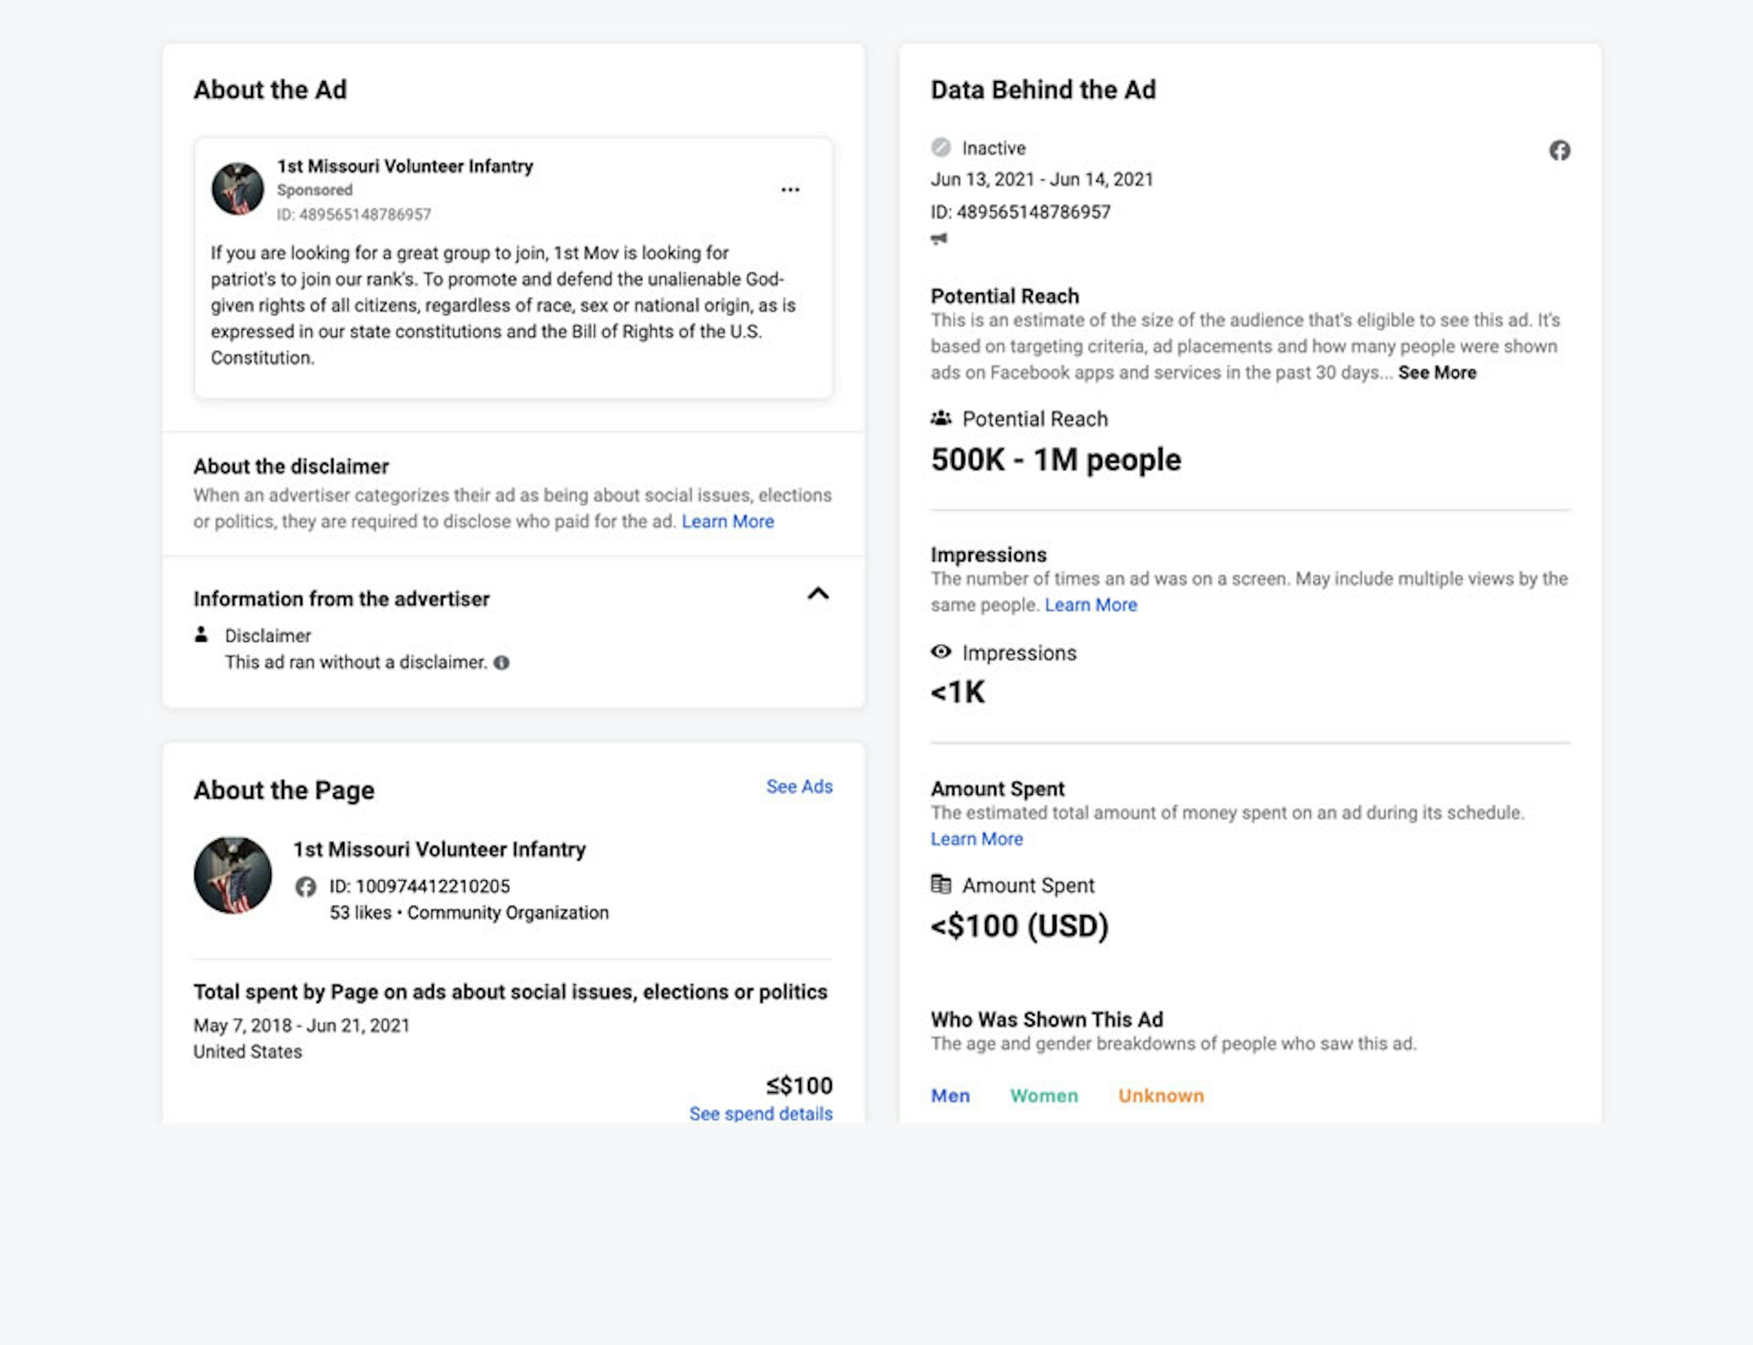Screen dimensions: 1753x1345
Task: Click the person icon beside Disclaimer
Action: [x=201, y=635]
